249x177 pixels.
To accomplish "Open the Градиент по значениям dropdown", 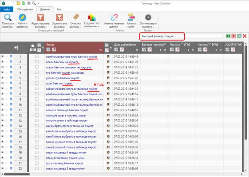I will (92, 21).
